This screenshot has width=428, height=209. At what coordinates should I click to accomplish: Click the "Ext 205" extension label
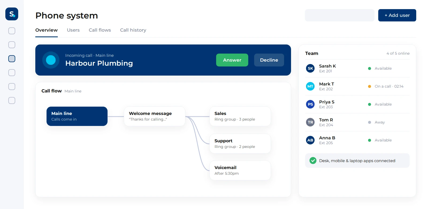click(326, 143)
